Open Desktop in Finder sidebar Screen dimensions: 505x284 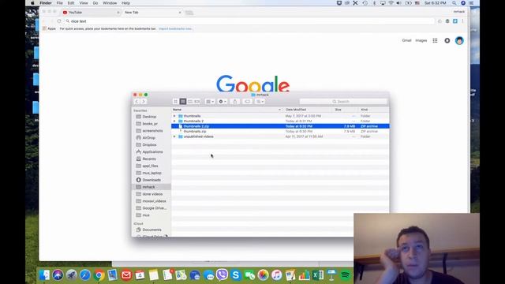149,117
